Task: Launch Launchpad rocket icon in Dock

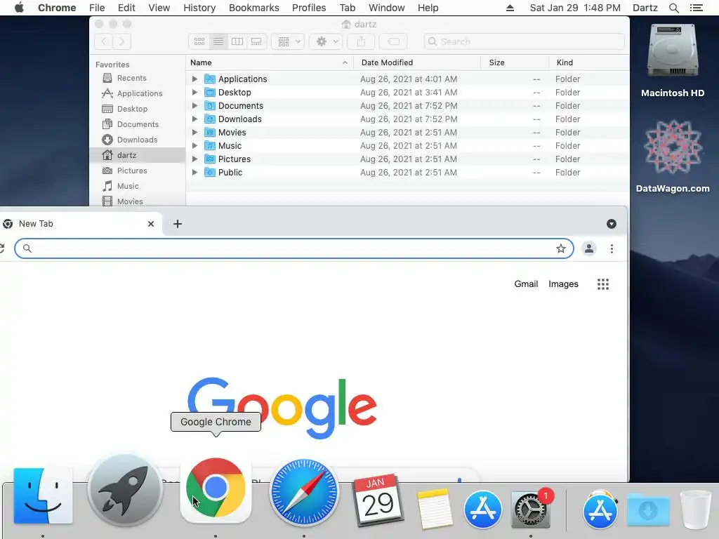Action: pyautogui.click(x=125, y=489)
